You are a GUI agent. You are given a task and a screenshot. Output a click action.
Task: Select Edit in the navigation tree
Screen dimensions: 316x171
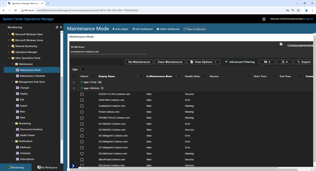[22, 100]
